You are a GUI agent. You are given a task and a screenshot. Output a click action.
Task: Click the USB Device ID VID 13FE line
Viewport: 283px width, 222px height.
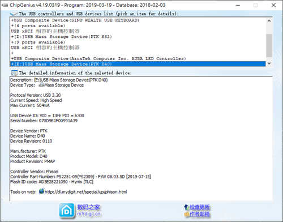[x=47, y=116]
